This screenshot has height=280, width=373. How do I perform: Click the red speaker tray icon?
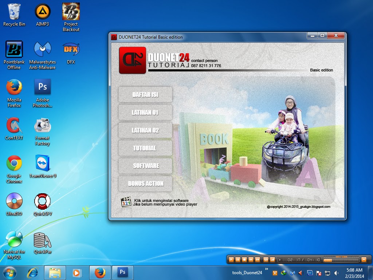coord(301,273)
